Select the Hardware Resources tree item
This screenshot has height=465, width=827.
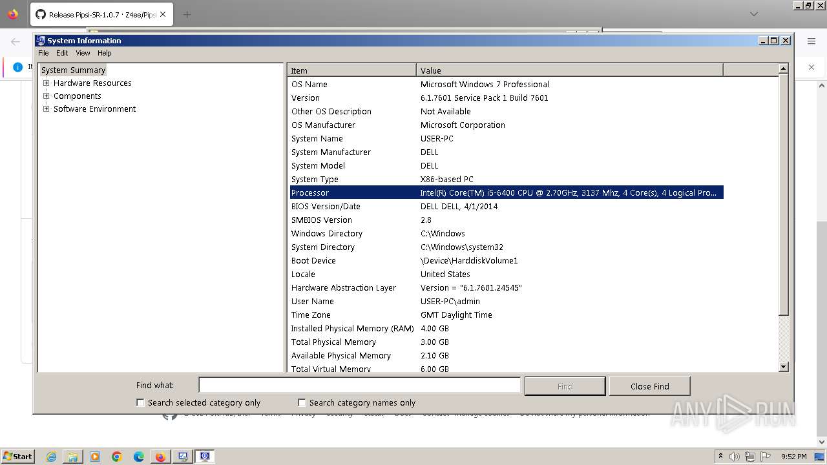pyautogui.click(x=92, y=83)
